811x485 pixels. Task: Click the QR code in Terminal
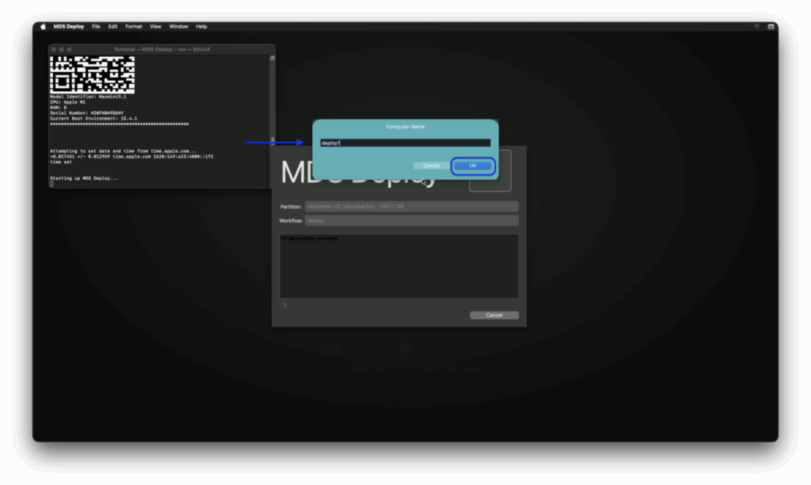click(92, 74)
